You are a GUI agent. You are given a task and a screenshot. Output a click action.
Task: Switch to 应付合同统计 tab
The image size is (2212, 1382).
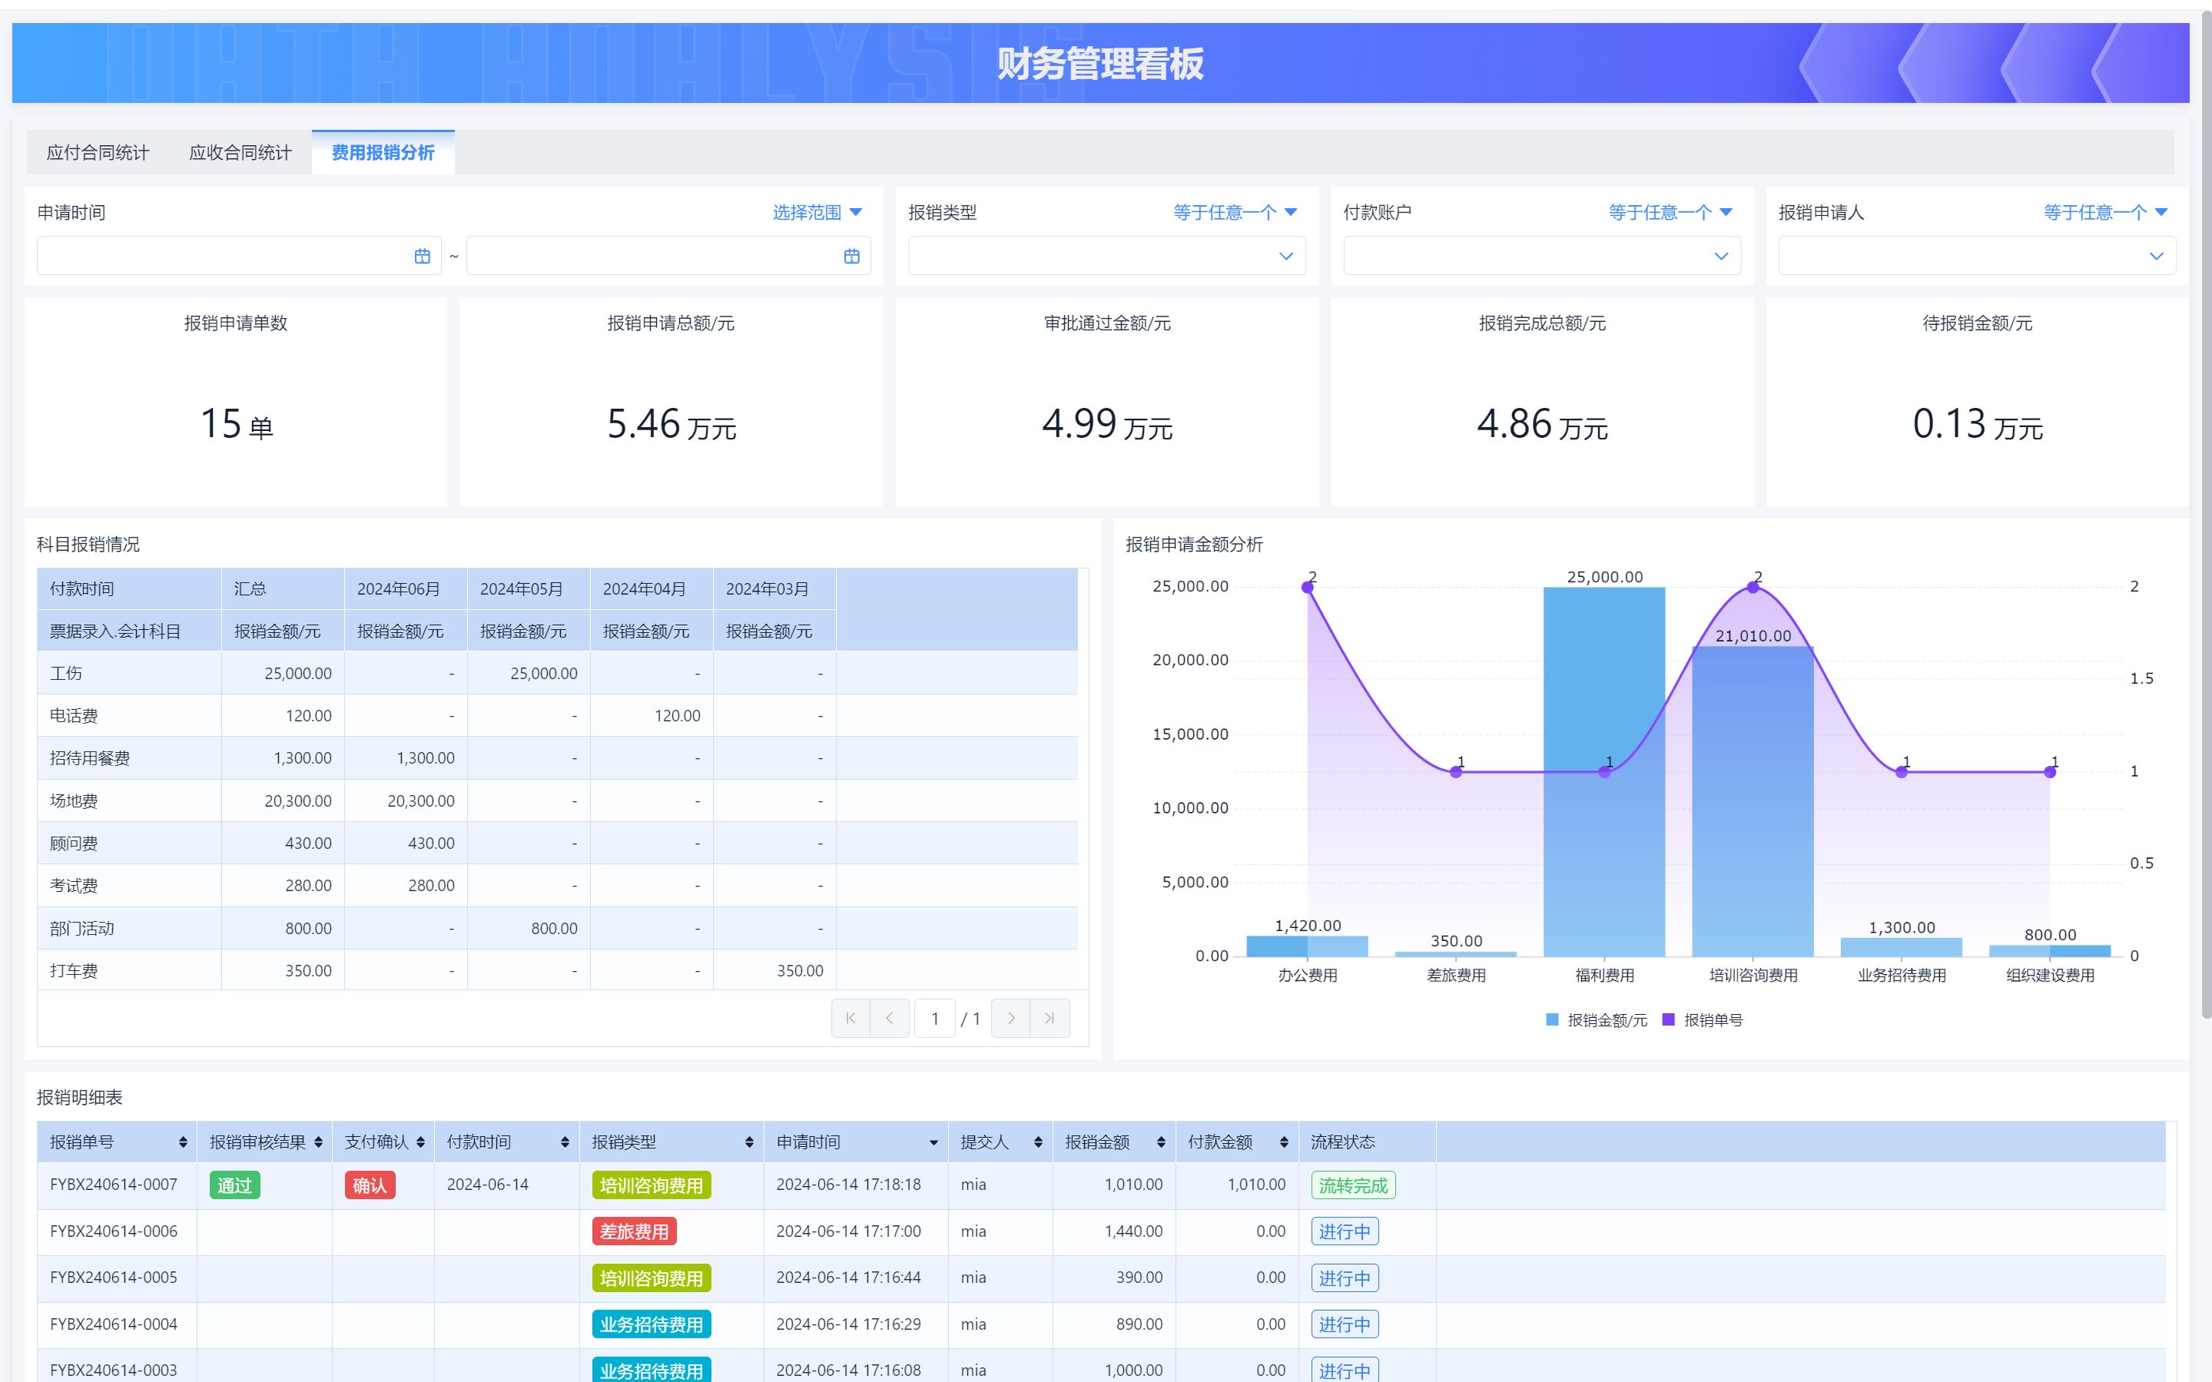coord(98,153)
